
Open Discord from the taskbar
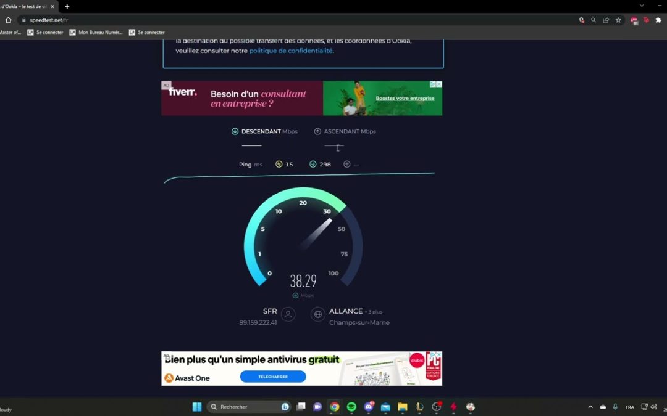[x=368, y=407]
